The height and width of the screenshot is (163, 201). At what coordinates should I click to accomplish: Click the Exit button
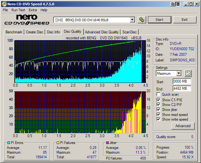click(185, 20)
